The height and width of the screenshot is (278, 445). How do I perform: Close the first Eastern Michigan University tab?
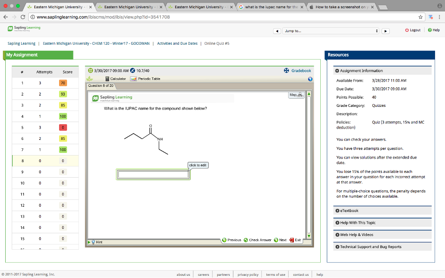(x=90, y=7)
